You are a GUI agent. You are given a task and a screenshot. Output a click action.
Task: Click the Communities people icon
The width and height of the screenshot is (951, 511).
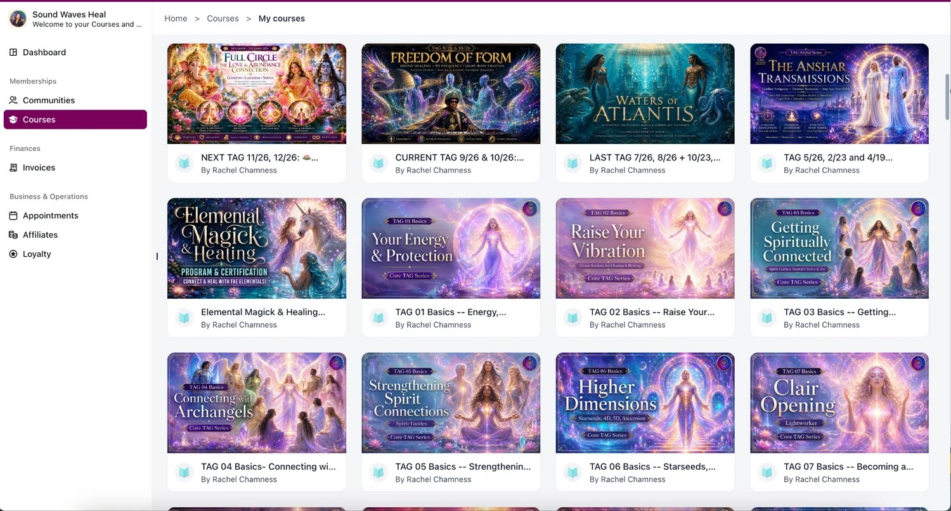click(13, 100)
